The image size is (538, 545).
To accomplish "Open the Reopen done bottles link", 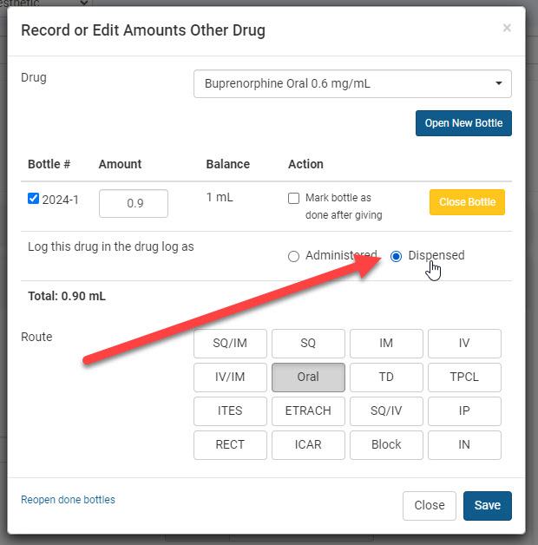I will [x=68, y=500].
